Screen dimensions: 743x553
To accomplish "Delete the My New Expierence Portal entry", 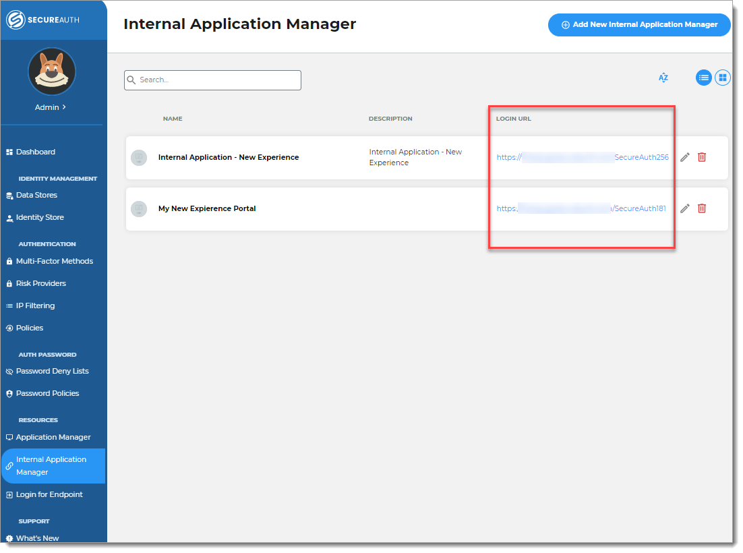I will (702, 208).
